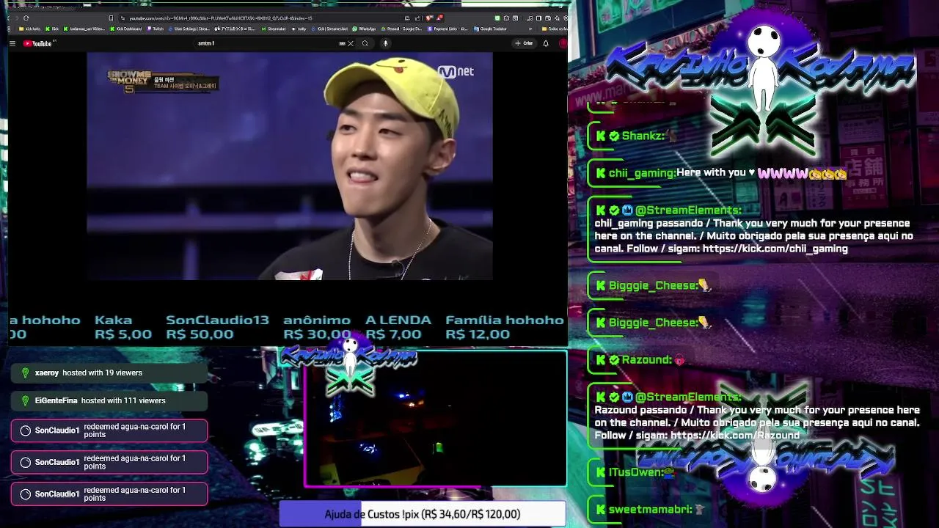Image resolution: width=939 pixels, height=528 pixels.
Task: Click the 'Ajuda de Custos !pix' goal progress bar
Action: (423, 514)
